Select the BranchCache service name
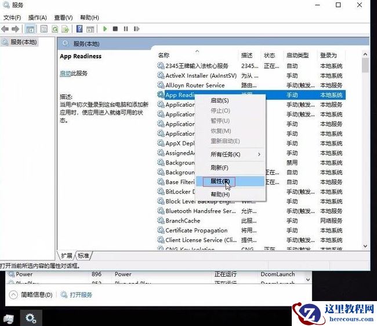The height and width of the screenshot is (326, 377). tap(183, 221)
